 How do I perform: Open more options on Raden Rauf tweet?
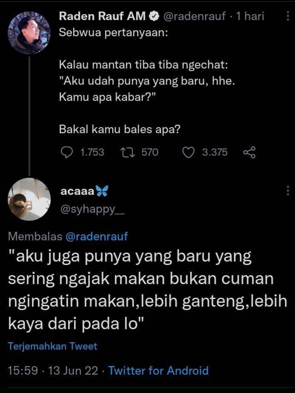click(288, 16)
